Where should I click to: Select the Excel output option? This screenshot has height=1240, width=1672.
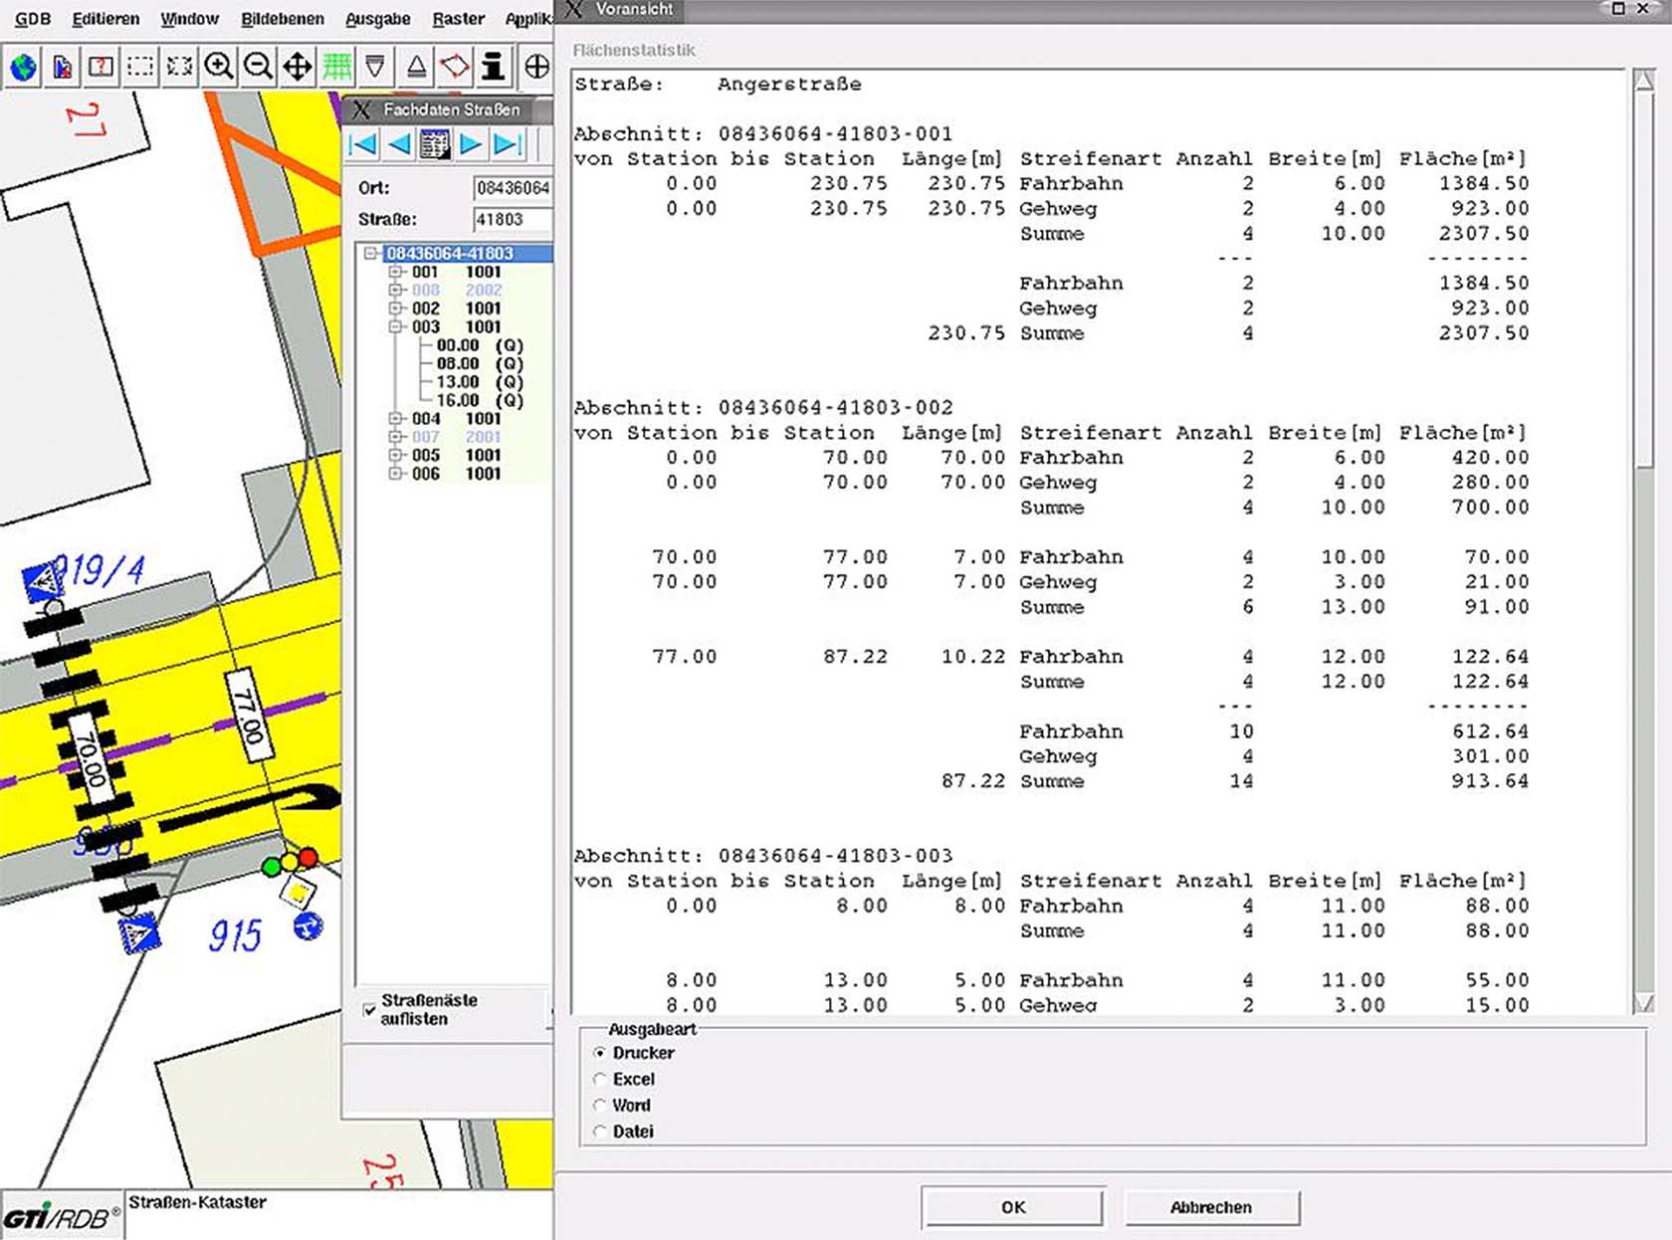(x=600, y=1079)
